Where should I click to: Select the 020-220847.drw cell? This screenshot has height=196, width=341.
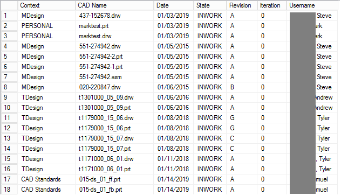pos(114,87)
